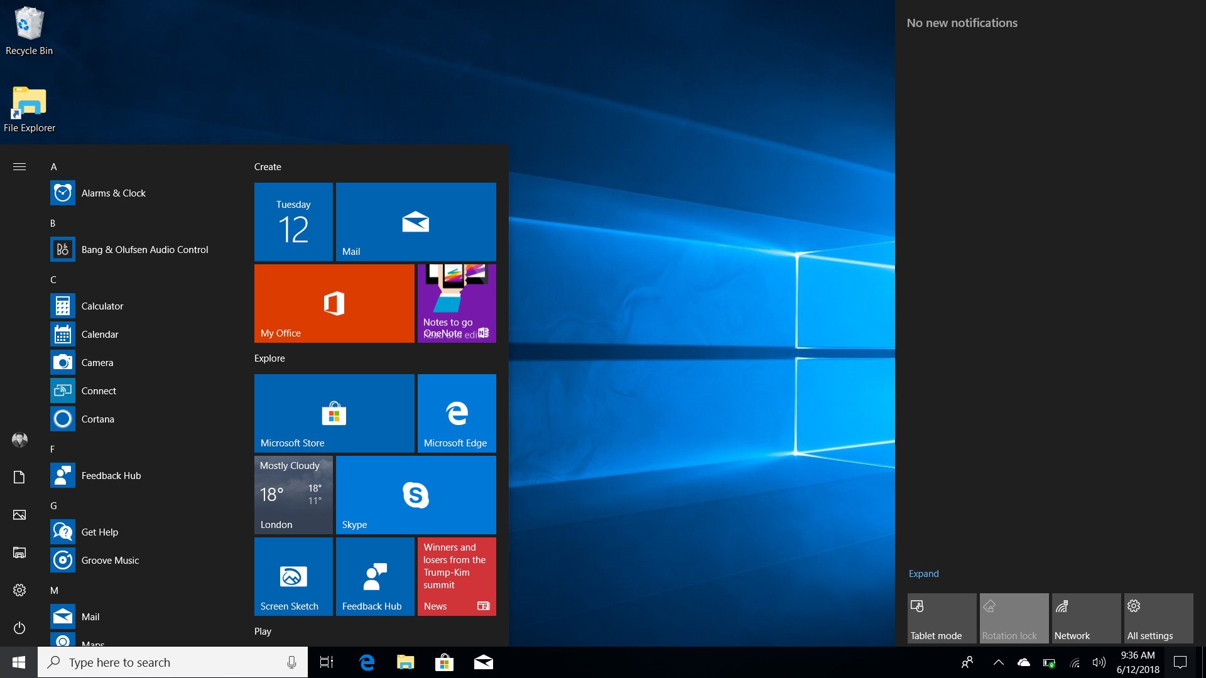Open user account picture in Start sidebar
Viewport: 1206px width, 678px height.
coord(19,439)
